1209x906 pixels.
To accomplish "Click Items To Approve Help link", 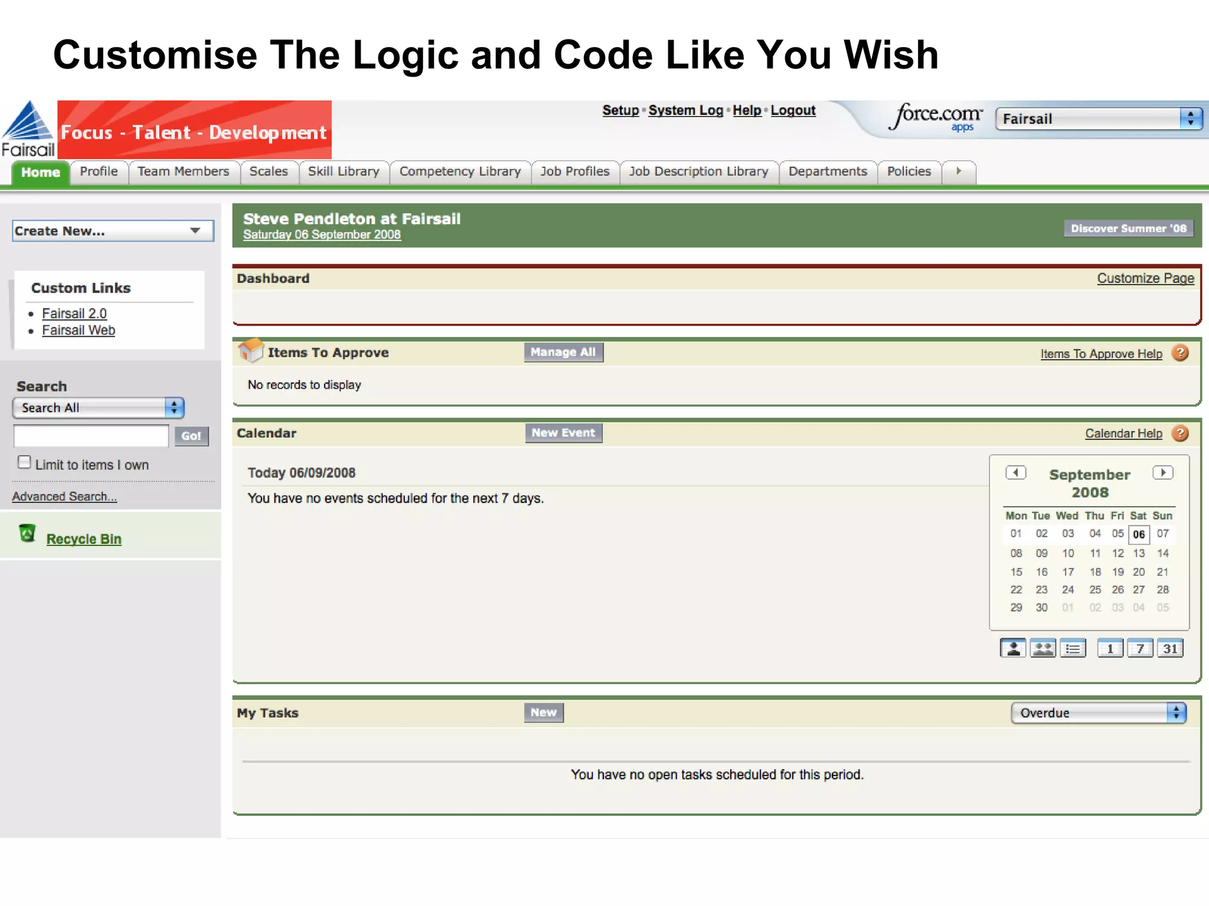I will pos(1101,354).
